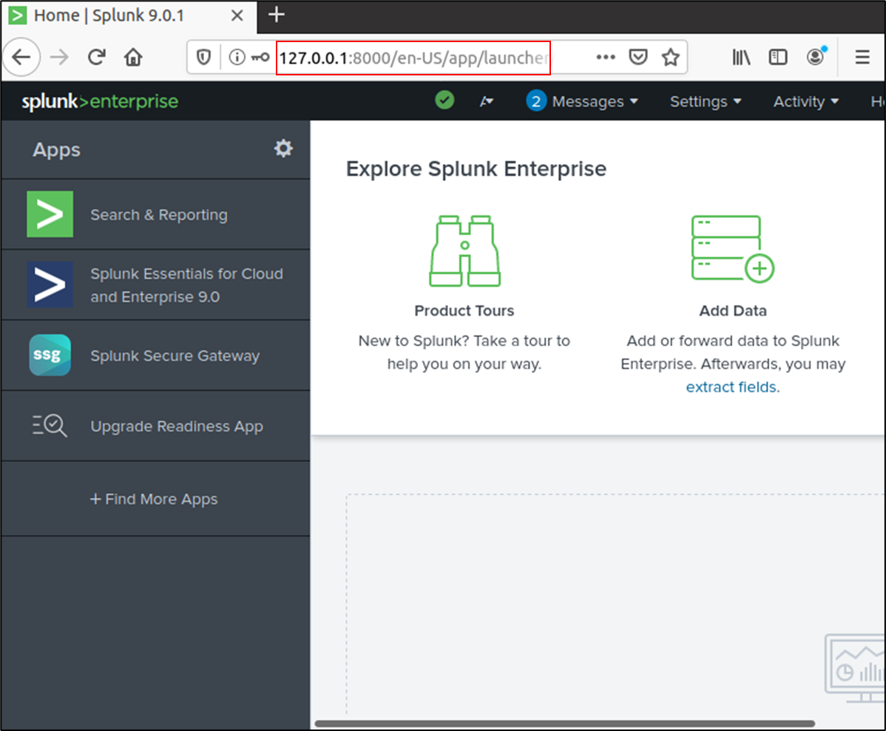The height and width of the screenshot is (731, 886).
Task: Reload the current Splunk page
Action: click(x=97, y=57)
